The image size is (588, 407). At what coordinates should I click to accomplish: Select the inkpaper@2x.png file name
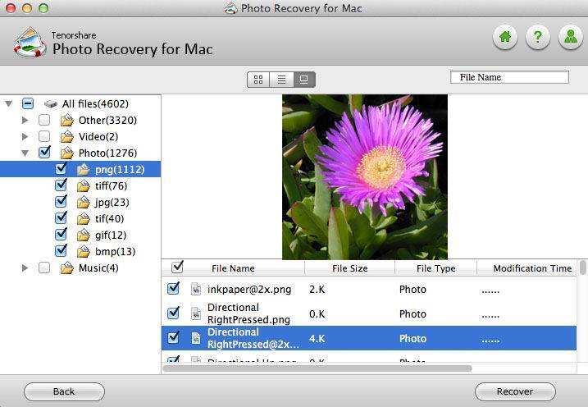(249, 290)
